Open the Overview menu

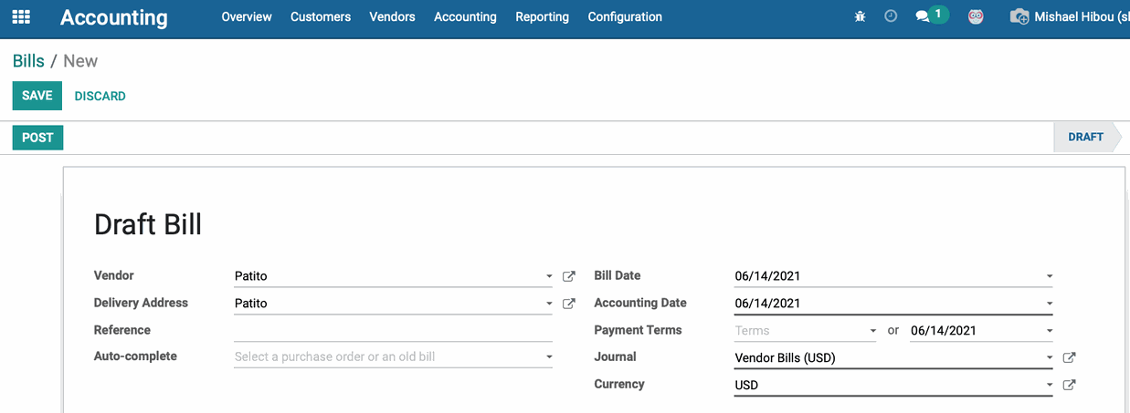(247, 16)
